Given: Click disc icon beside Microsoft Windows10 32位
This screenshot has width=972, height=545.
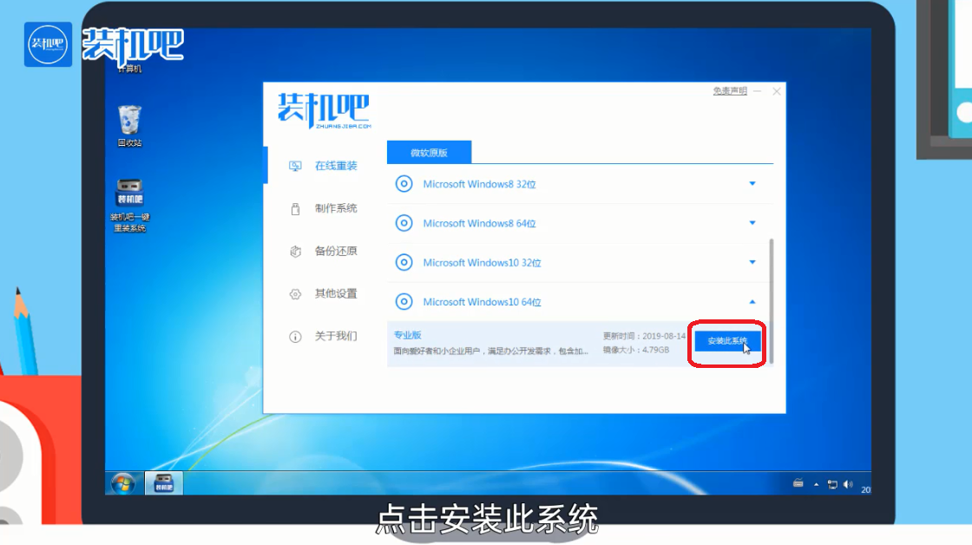Looking at the screenshot, I should tap(404, 262).
